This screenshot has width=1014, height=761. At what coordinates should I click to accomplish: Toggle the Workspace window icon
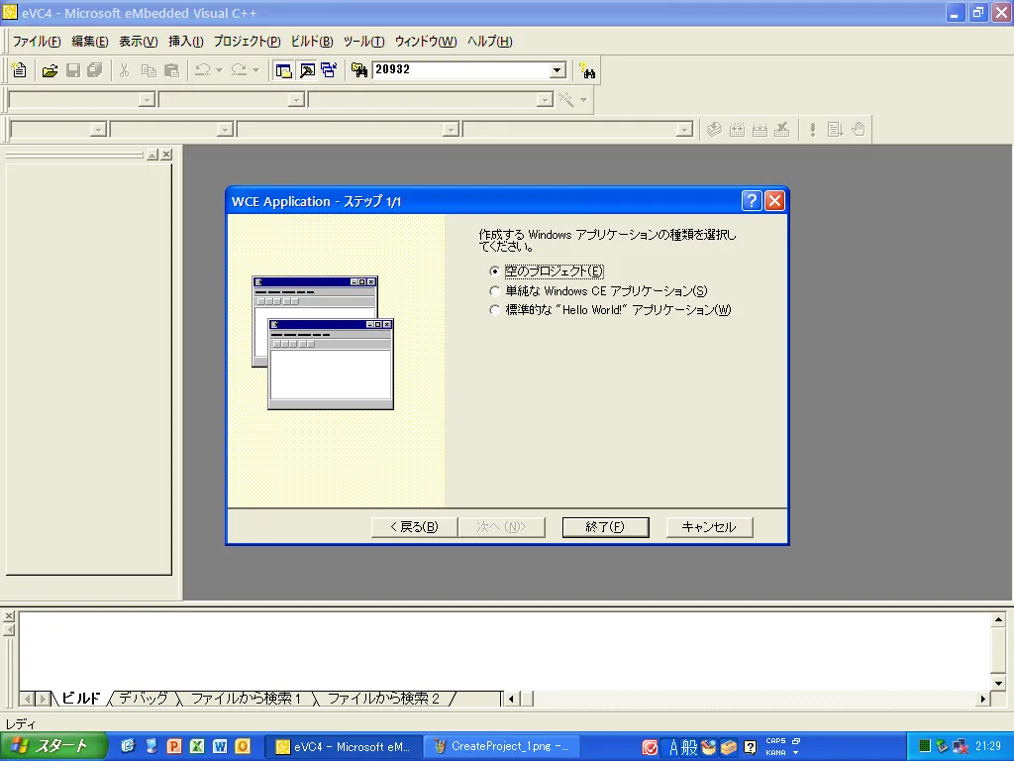[x=283, y=70]
